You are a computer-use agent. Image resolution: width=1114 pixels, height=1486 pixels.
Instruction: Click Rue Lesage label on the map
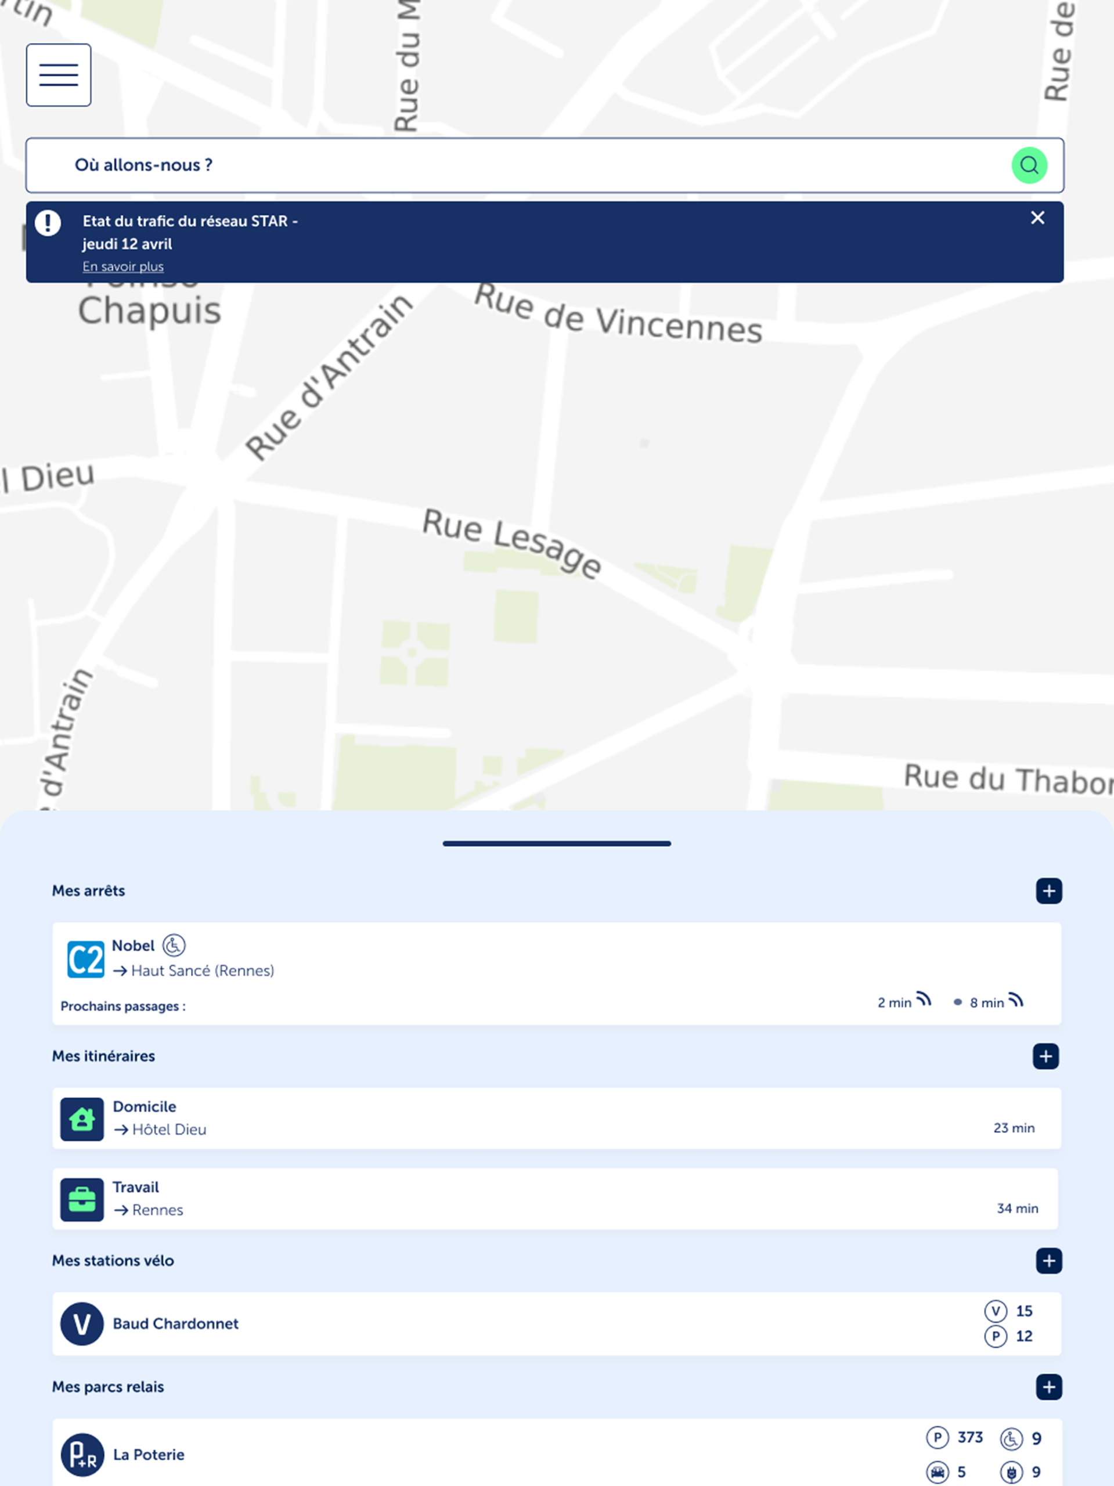[512, 543]
